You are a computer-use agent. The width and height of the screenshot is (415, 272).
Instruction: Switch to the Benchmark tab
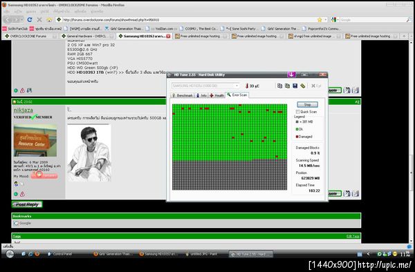tap(182, 95)
